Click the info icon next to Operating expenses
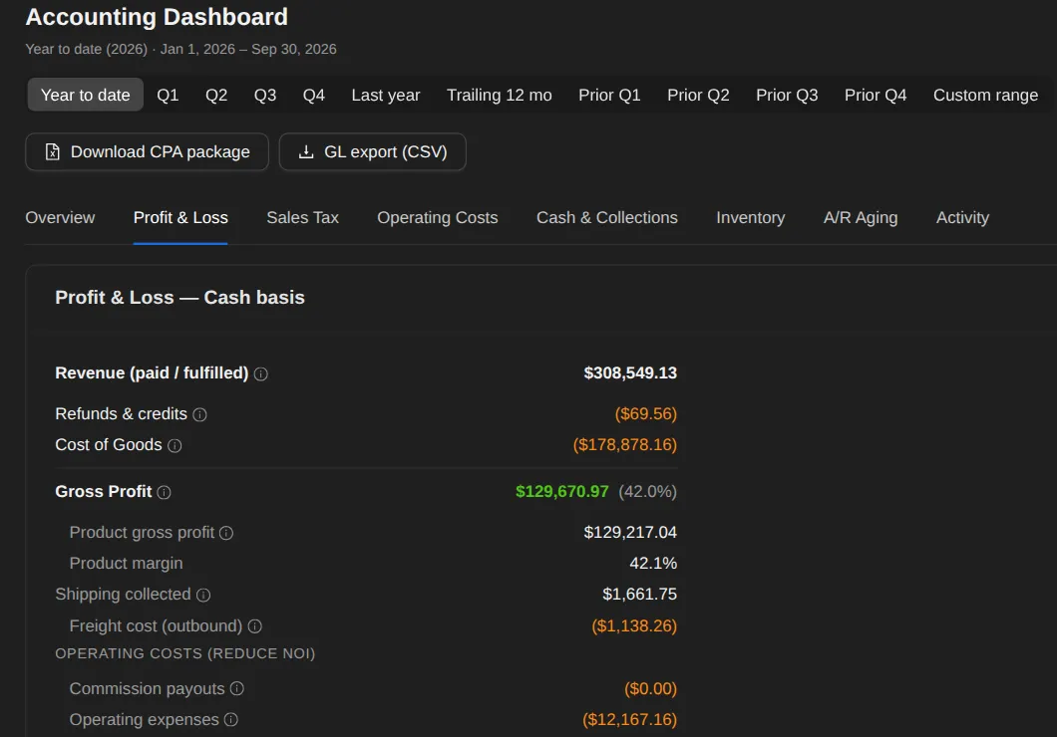The height and width of the screenshot is (737, 1057). [231, 719]
